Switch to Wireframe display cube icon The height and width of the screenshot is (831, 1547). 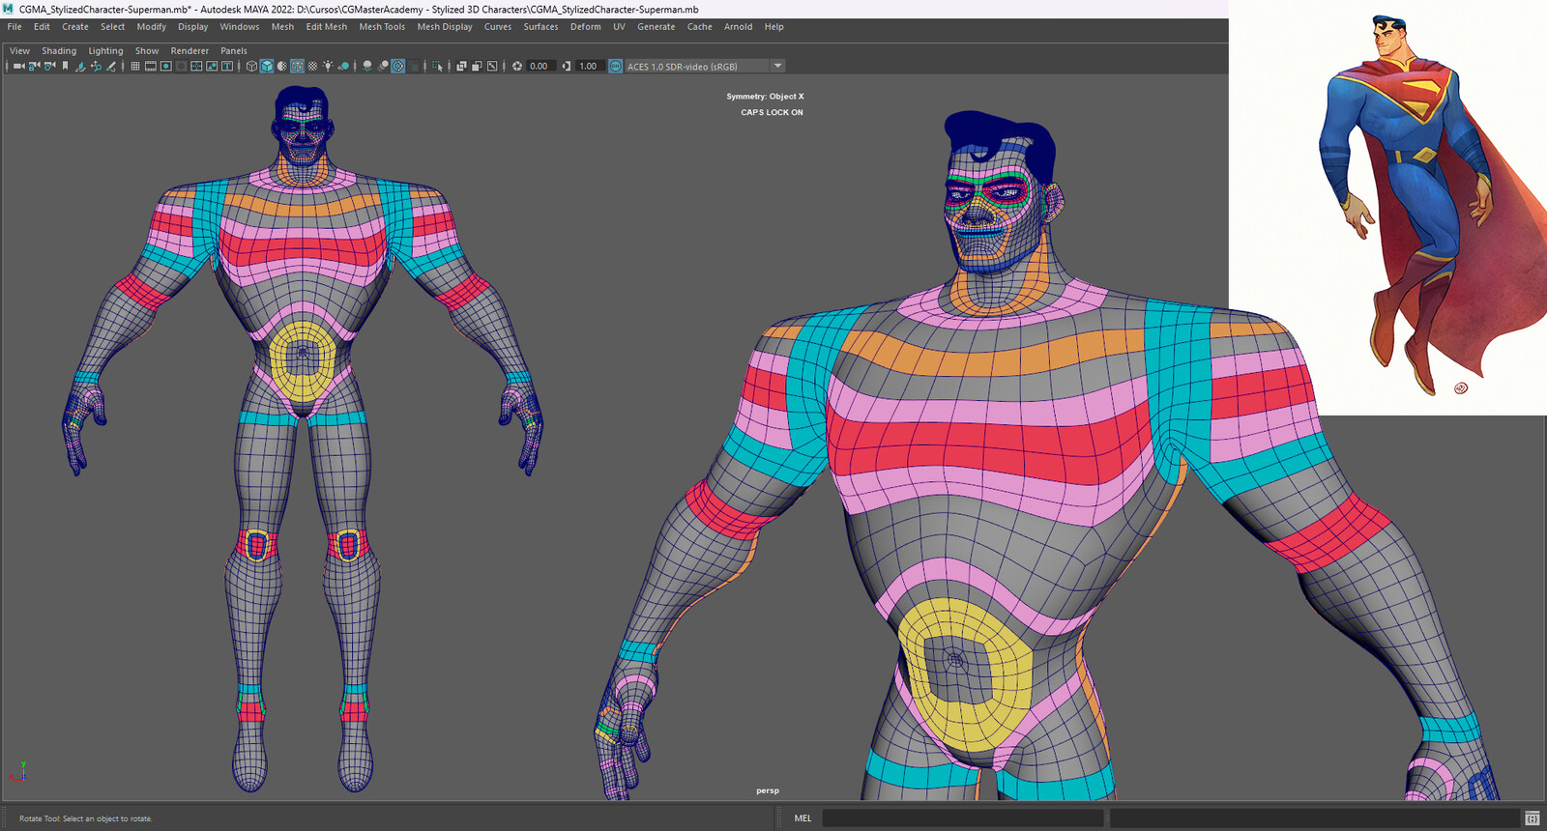click(x=251, y=66)
